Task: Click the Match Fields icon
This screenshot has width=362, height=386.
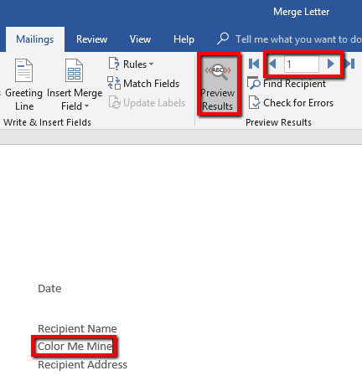Action: [114, 83]
